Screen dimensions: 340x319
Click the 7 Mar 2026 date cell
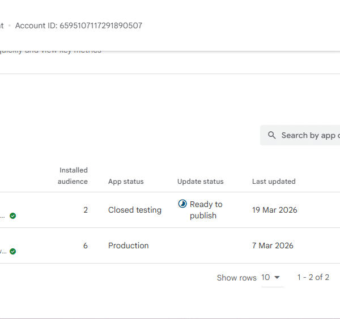pos(273,245)
